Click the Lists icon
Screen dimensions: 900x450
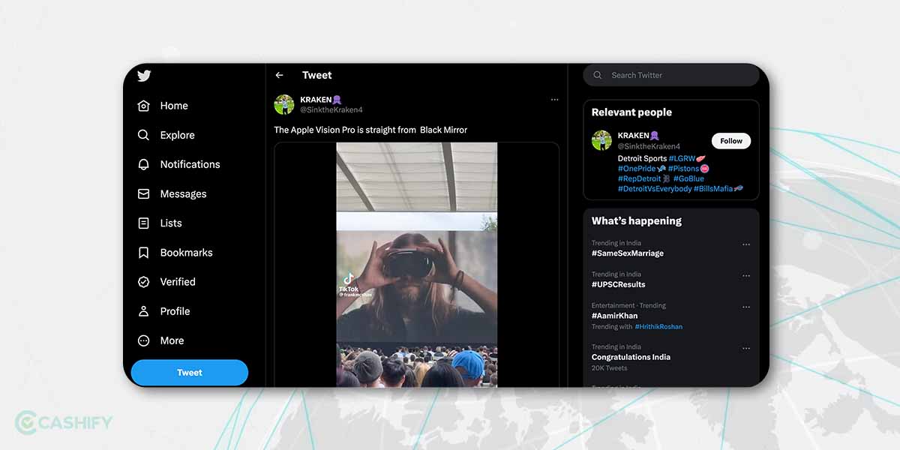pos(144,223)
